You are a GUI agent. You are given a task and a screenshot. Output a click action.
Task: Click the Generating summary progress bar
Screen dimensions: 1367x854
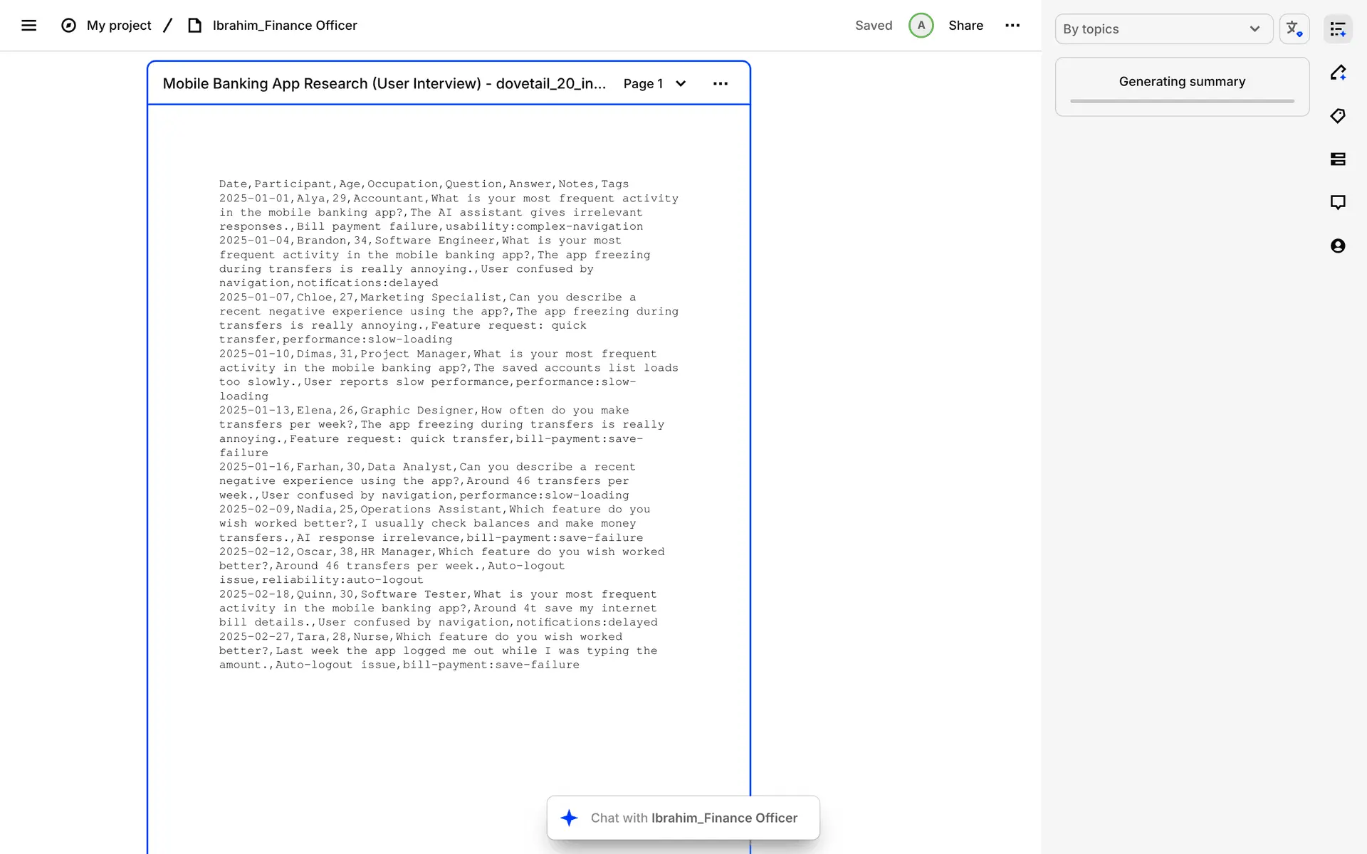coord(1182,101)
